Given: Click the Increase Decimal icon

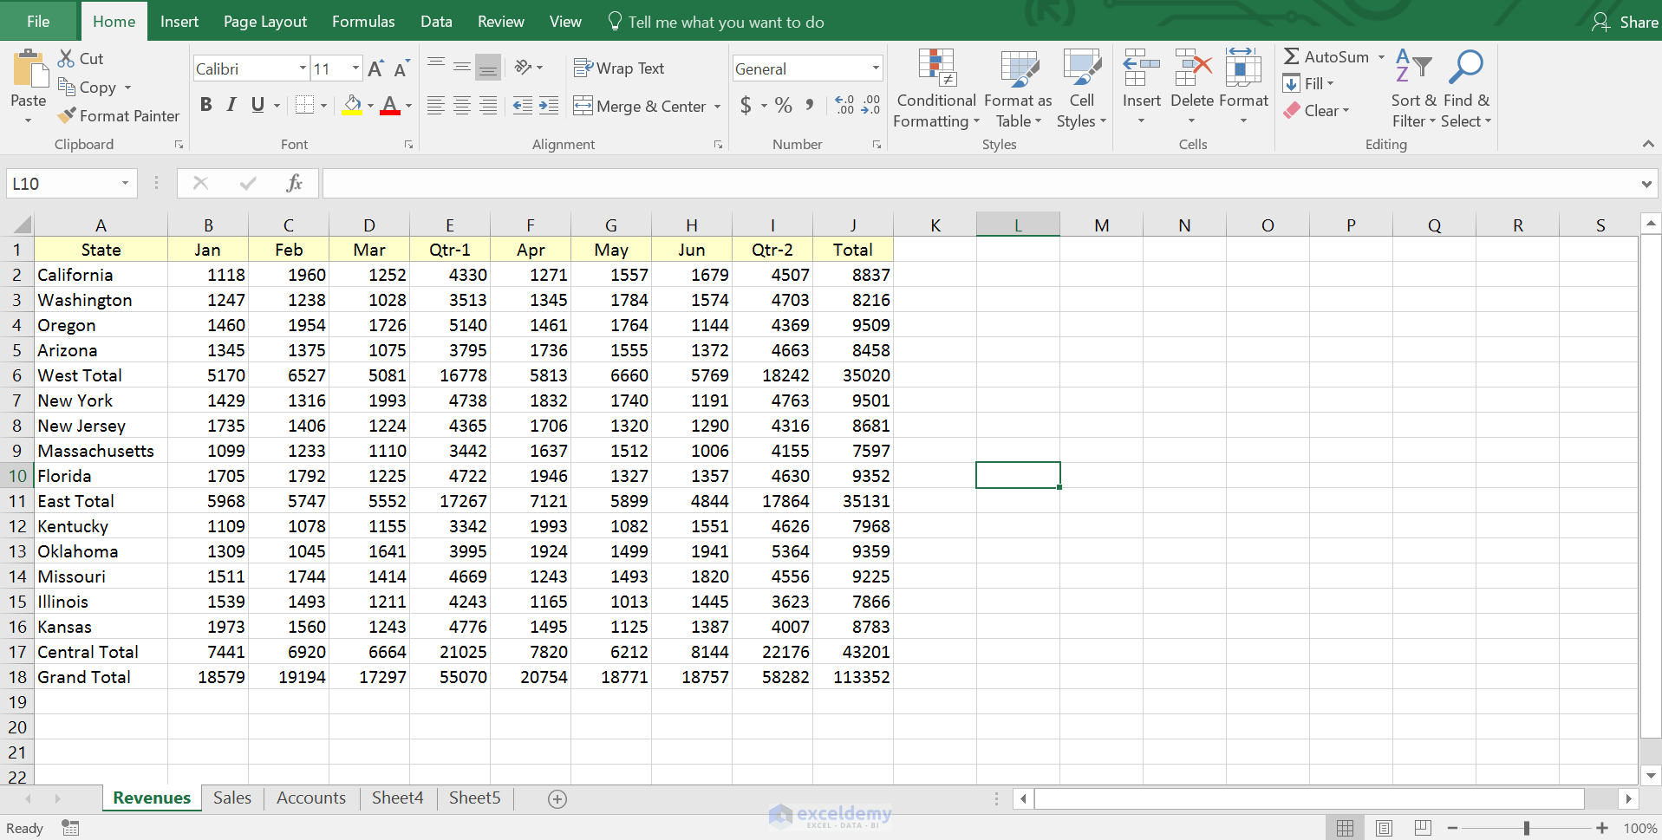Looking at the screenshot, I should point(844,106).
